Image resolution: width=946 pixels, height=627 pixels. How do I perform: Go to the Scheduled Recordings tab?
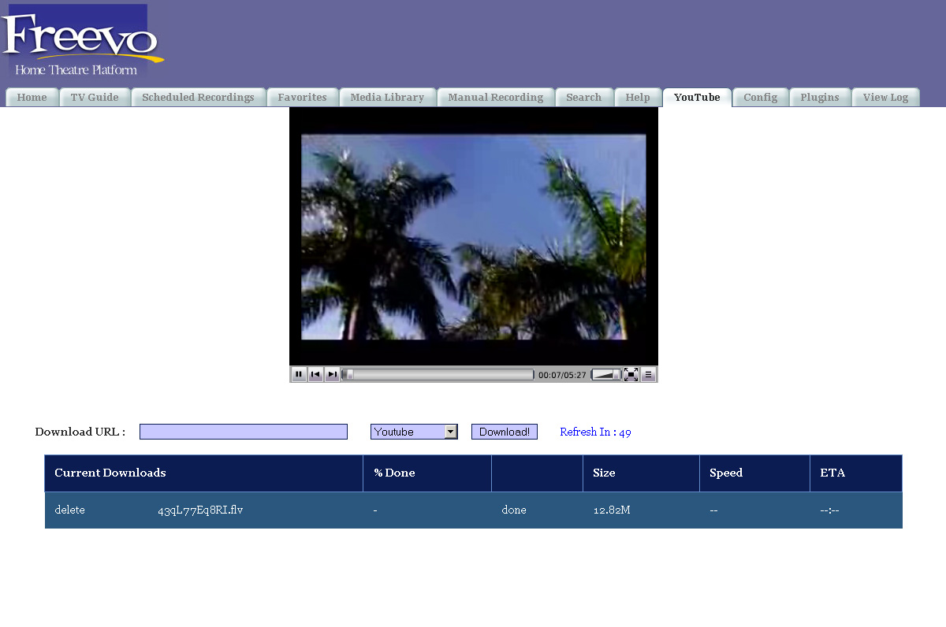(198, 98)
